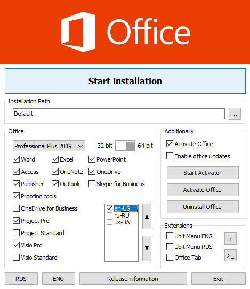Click the Start Activator button
The height and width of the screenshot is (289, 250).
tap(203, 173)
